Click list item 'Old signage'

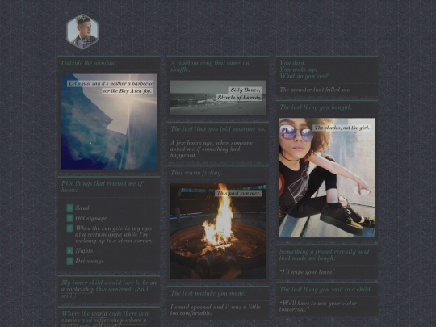click(91, 218)
